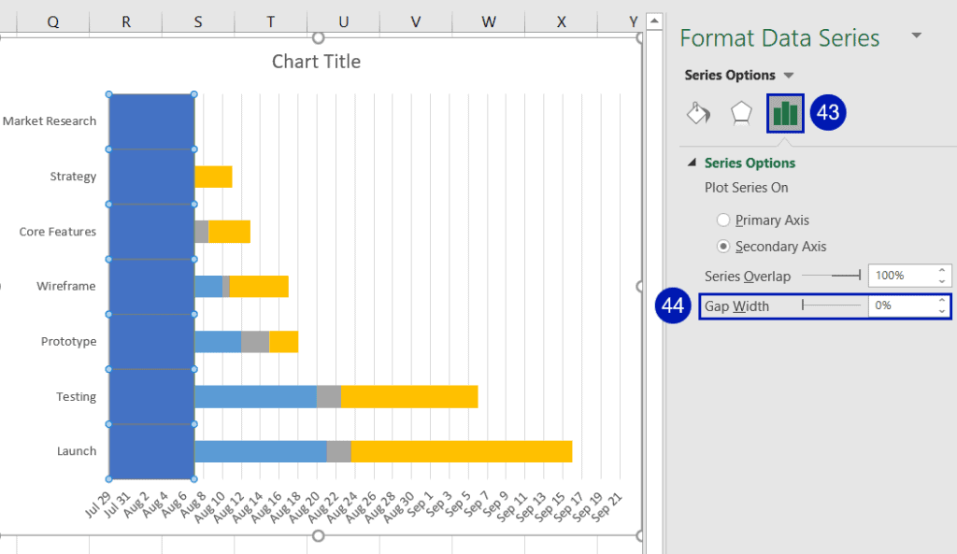Increase Series Overlap with the up spinner arrow

[x=941, y=271]
